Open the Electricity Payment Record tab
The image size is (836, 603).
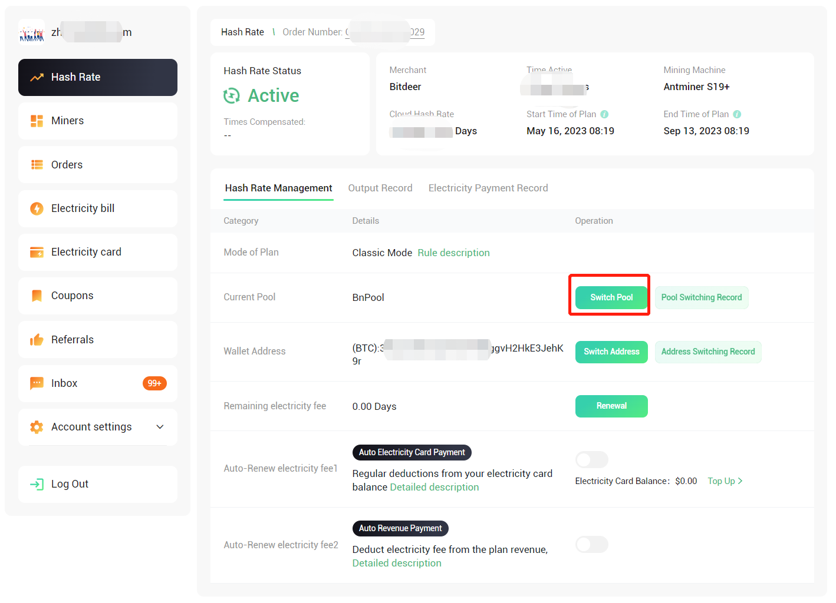click(488, 188)
